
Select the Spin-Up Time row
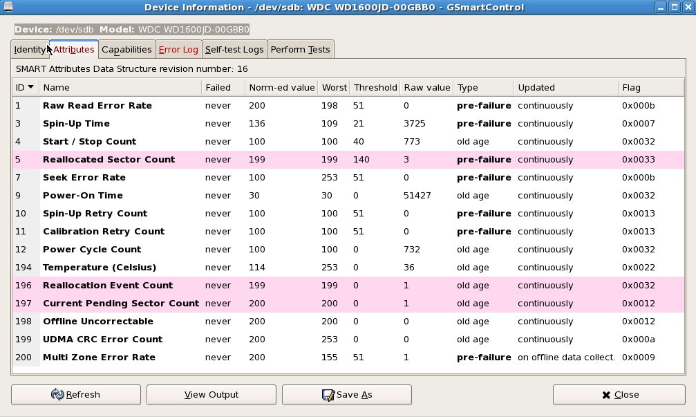348,124
